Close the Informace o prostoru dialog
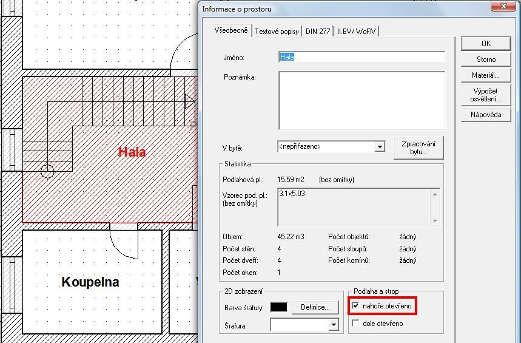This screenshot has height=343, width=521. [x=503, y=6]
